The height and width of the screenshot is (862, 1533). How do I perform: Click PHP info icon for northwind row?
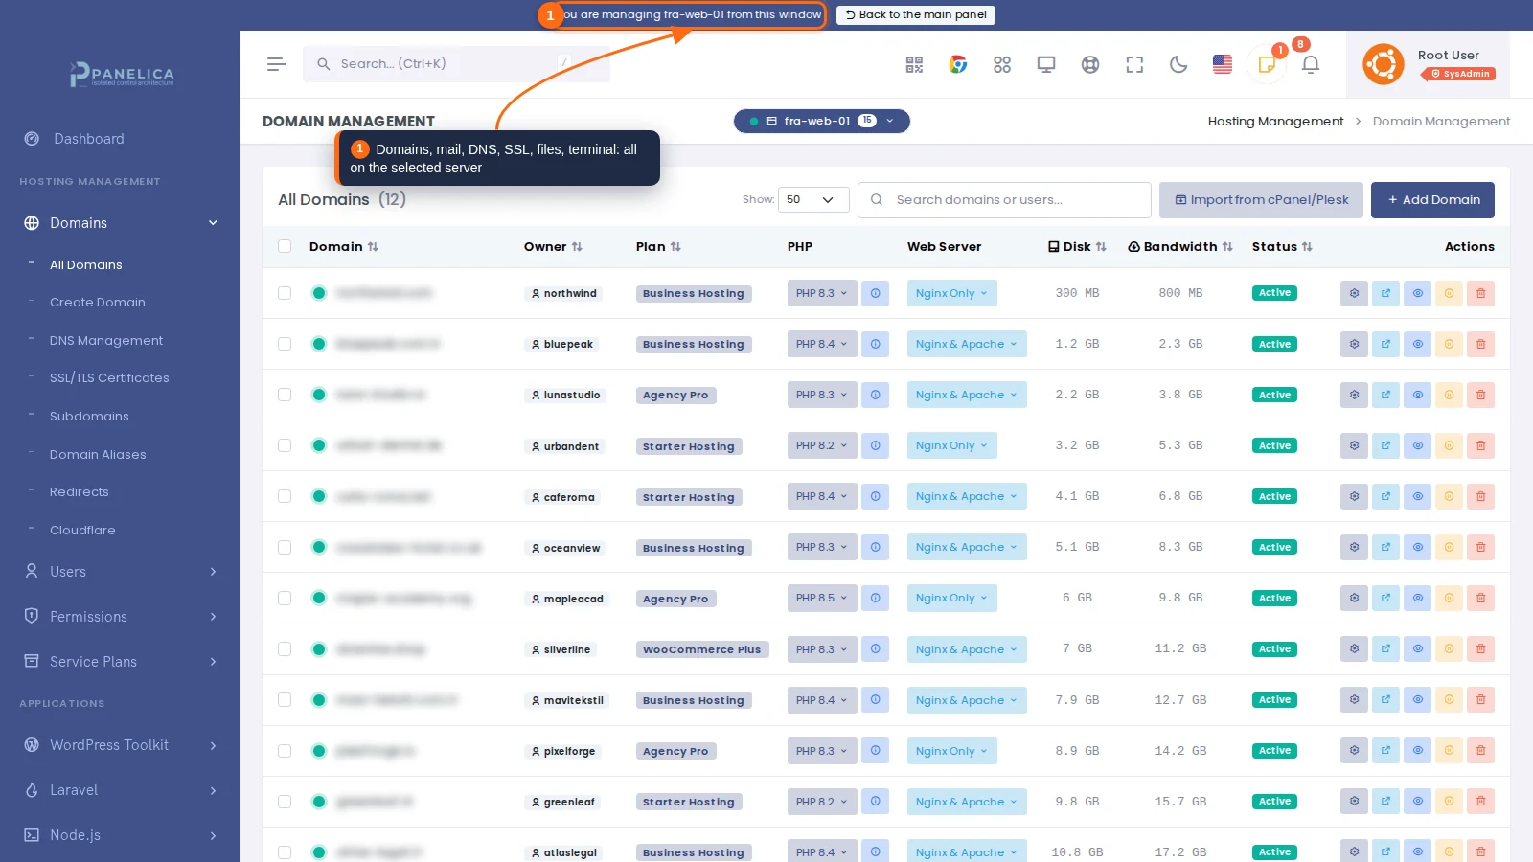point(875,293)
